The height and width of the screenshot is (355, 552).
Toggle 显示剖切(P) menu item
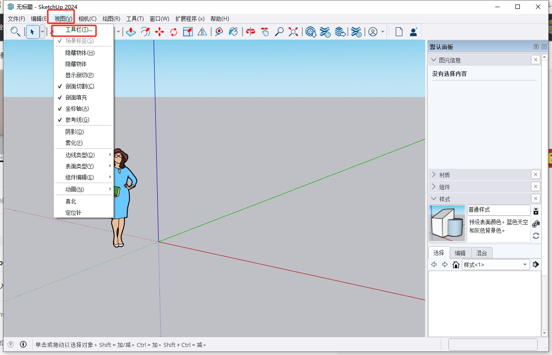84,75
